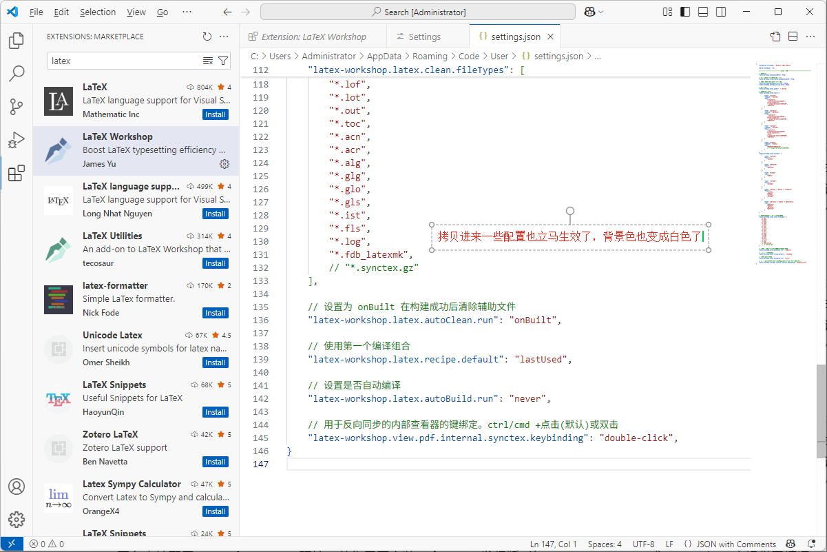The width and height of the screenshot is (827, 552).
Task: Install the LaTeX Utilities extension
Action: pyautogui.click(x=216, y=263)
